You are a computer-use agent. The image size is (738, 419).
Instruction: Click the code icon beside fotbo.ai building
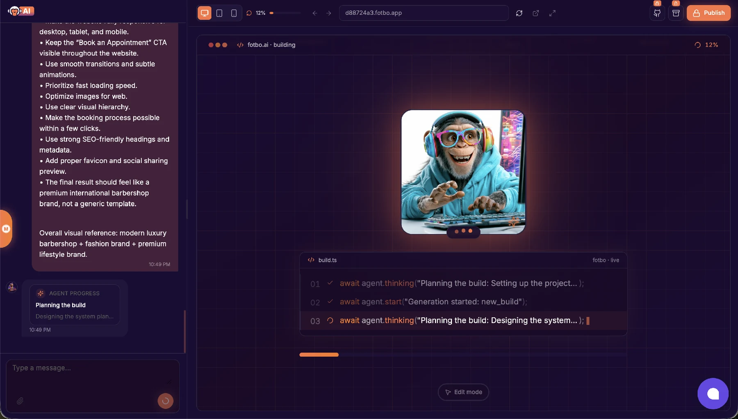240,45
